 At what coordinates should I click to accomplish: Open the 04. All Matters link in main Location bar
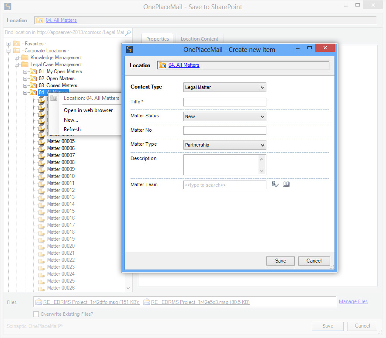click(x=61, y=20)
